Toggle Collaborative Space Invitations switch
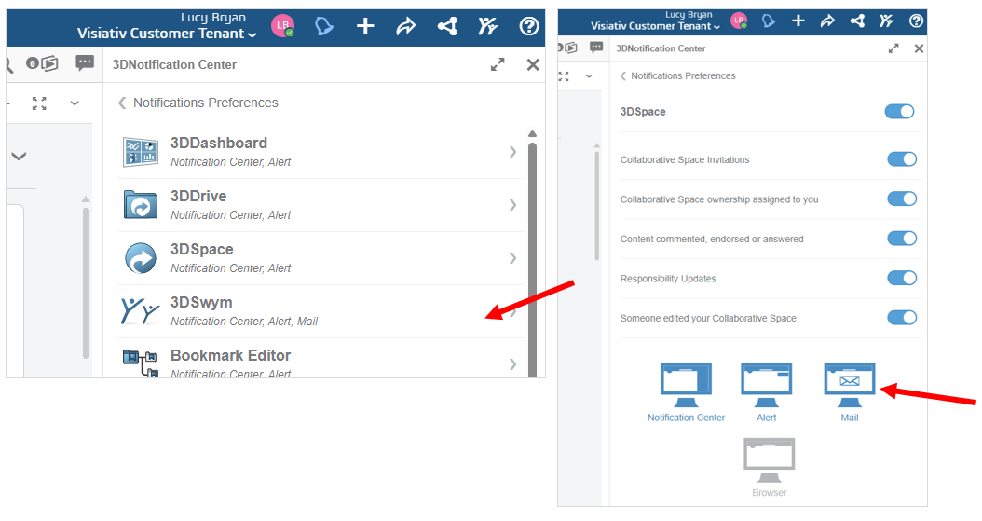 click(x=902, y=159)
